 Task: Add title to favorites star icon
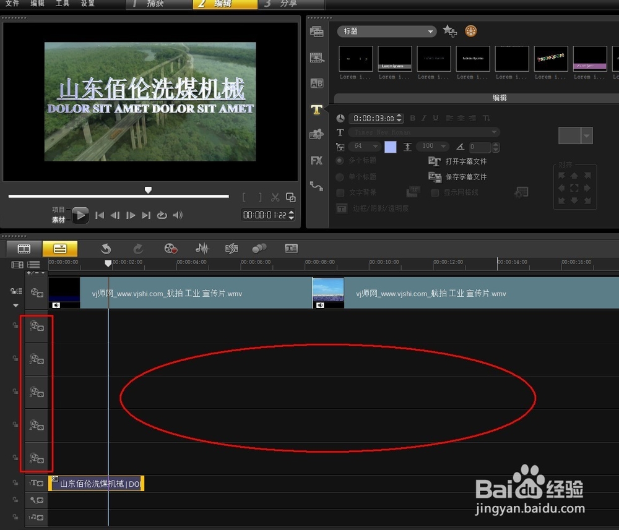(x=449, y=31)
